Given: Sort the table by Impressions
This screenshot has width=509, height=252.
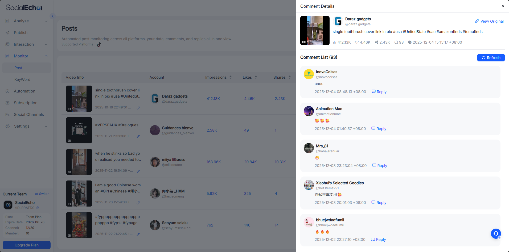Looking at the screenshot, I should (x=231, y=77).
